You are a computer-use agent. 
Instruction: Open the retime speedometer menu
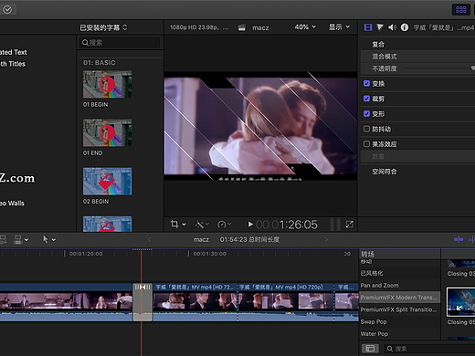tap(224, 225)
